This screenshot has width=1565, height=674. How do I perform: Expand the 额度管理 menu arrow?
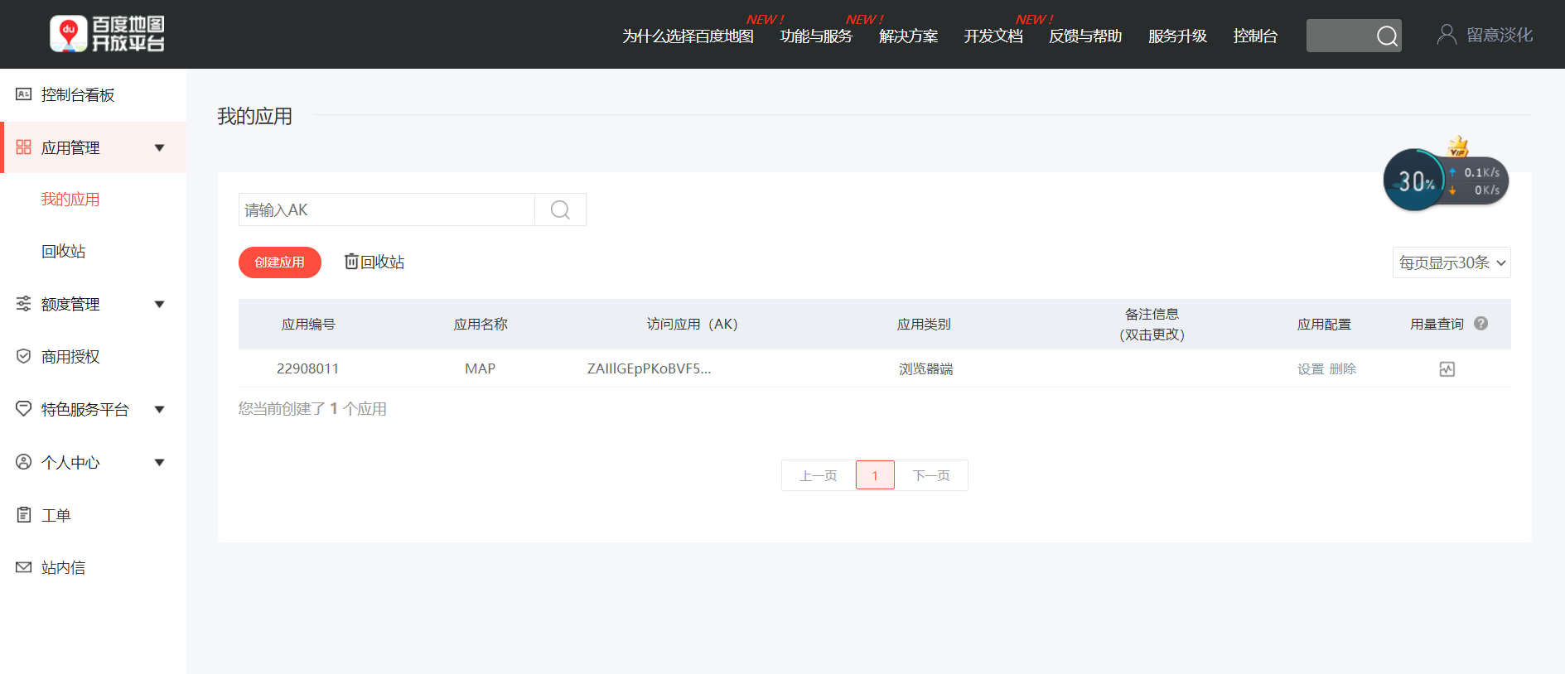click(x=160, y=305)
